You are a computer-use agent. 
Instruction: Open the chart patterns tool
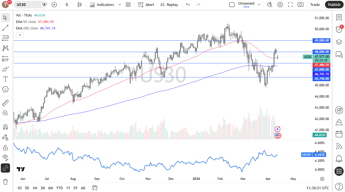click(5, 48)
